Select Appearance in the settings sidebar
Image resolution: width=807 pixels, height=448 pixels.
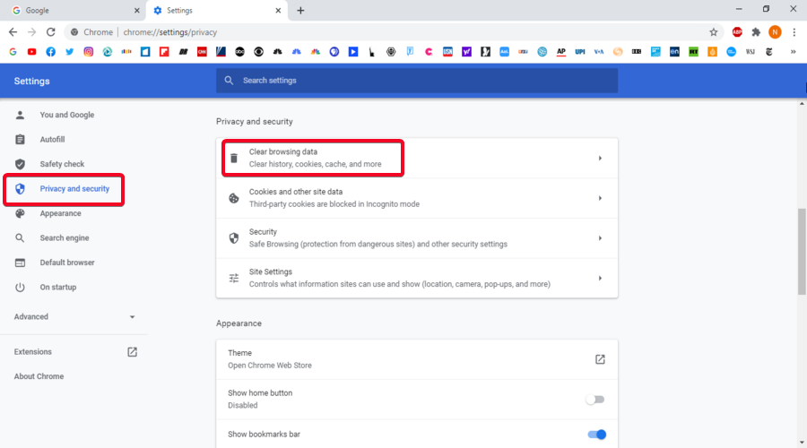tap(60, 213)
